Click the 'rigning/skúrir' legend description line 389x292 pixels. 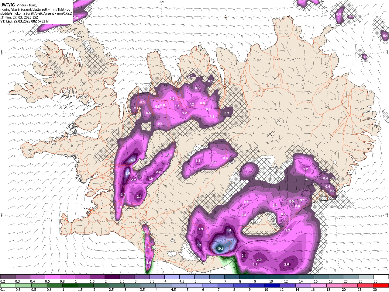point(36,9)
